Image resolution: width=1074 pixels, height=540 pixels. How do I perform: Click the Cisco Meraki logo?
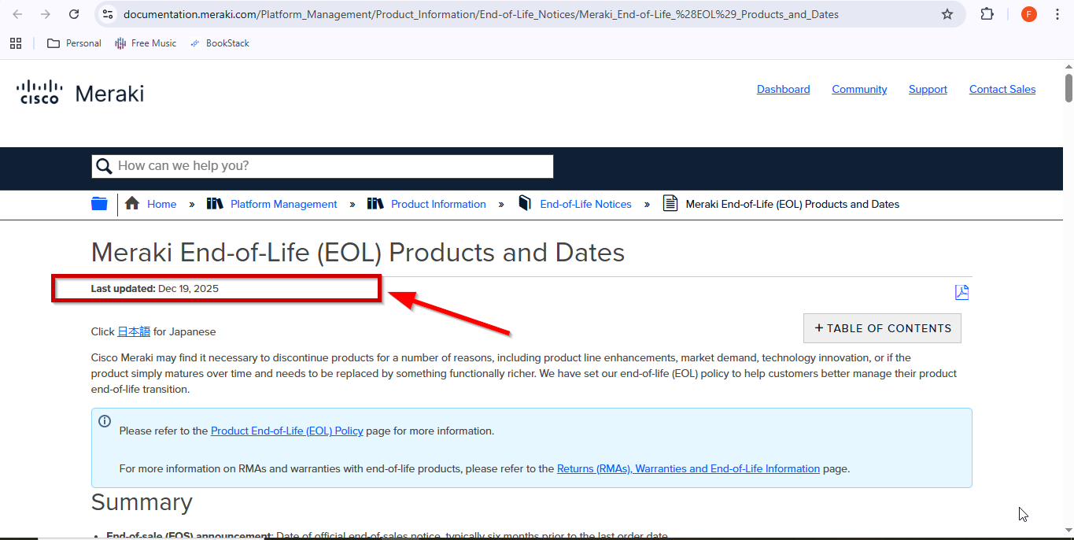click(80, 93)
